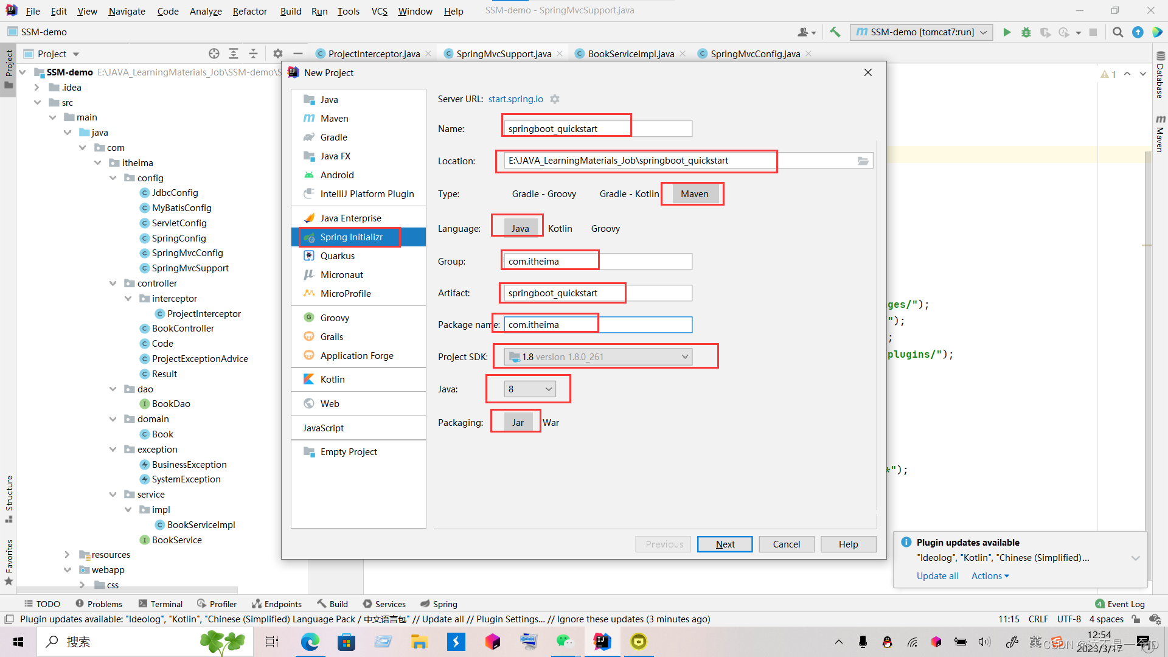Select Empty Project in the list
The height and width of the screenshot is (657, 1168).
pyautogui.click(x=358, y=452)
